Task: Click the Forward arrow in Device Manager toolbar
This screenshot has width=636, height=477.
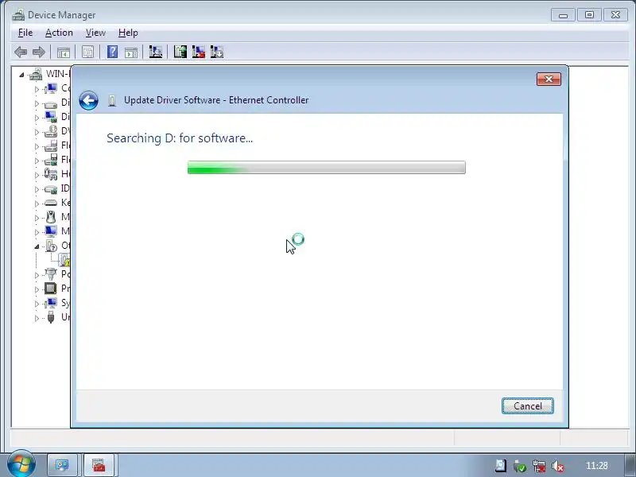Action: [x=38, y=52]
